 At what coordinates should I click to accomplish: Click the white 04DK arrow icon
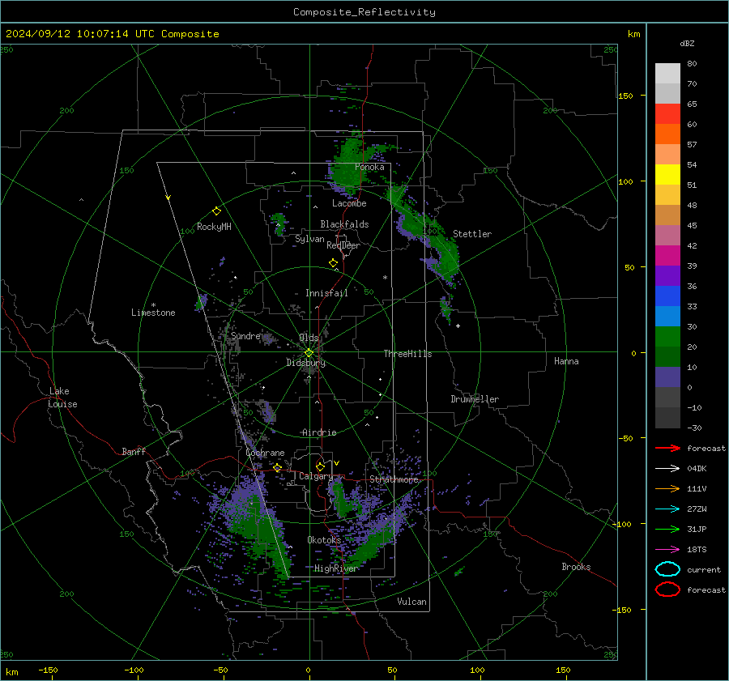(667, 469)
